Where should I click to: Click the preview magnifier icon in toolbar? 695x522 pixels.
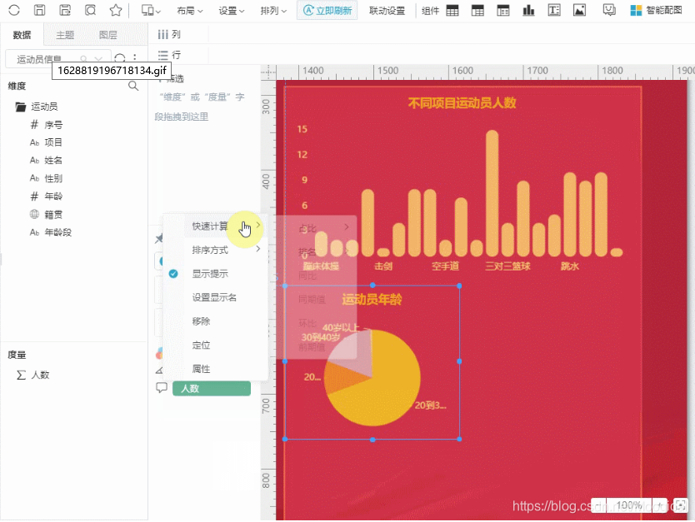(91, 10)
